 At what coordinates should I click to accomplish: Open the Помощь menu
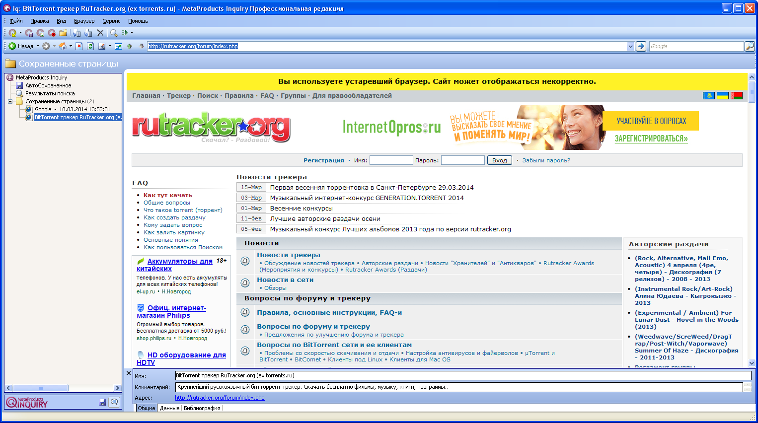pos(138,21)
